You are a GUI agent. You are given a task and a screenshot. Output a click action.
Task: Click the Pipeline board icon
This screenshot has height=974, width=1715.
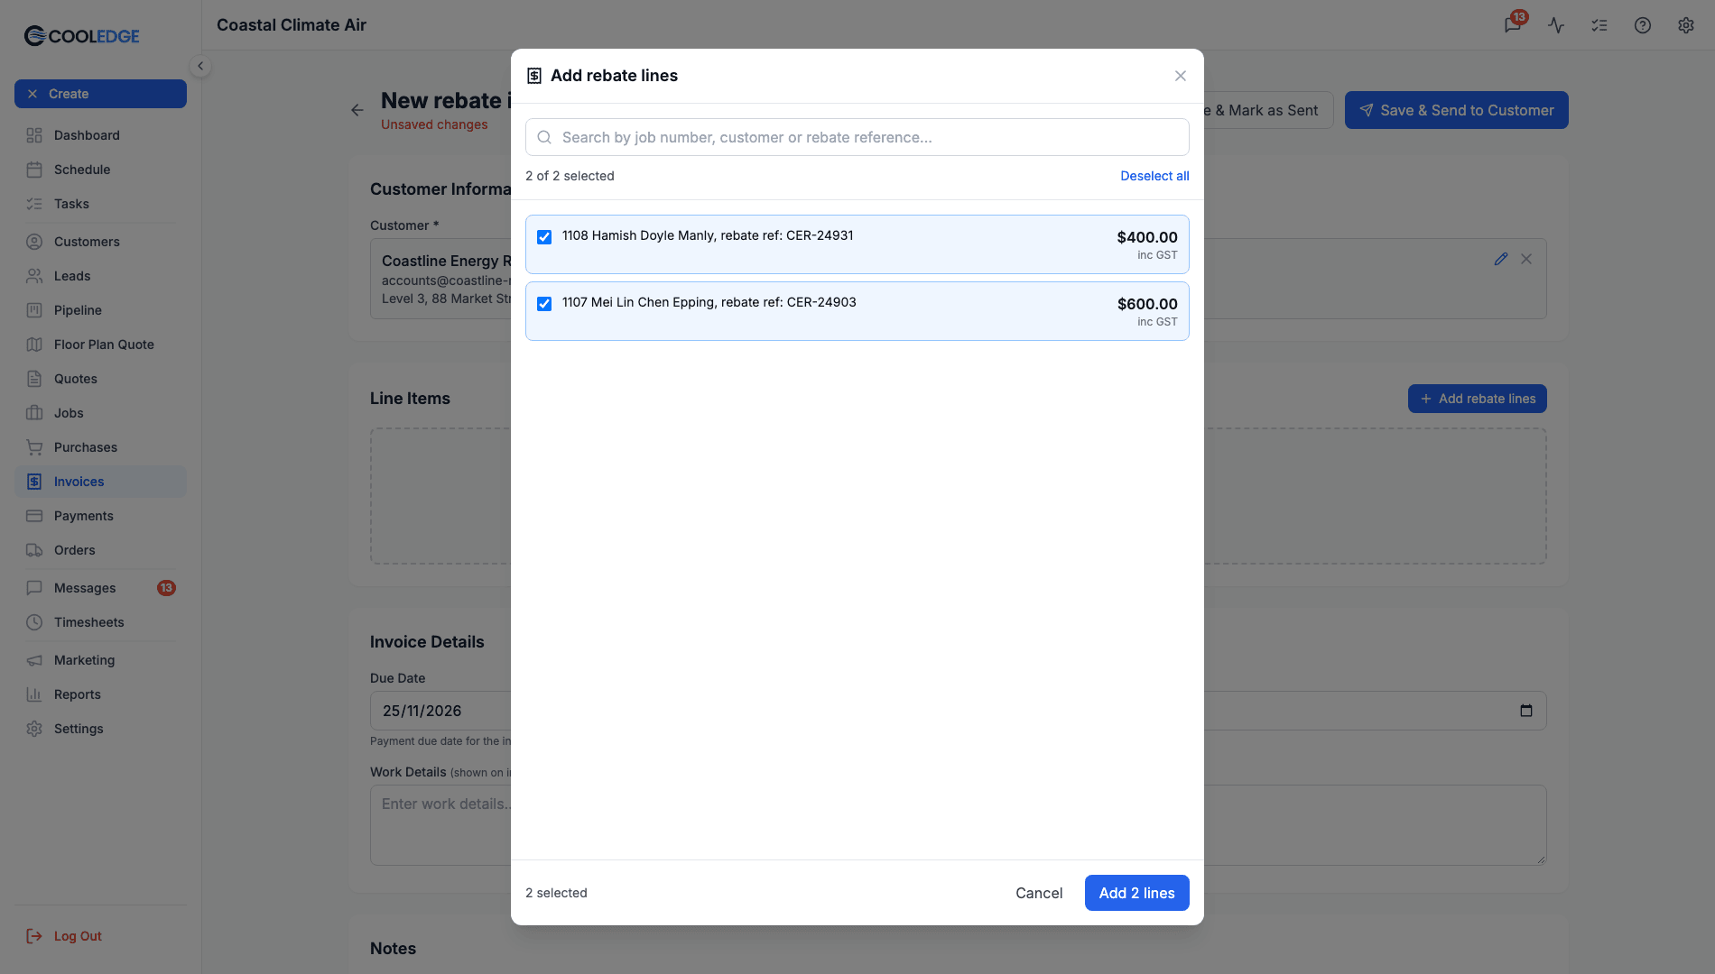pos(34,310)
